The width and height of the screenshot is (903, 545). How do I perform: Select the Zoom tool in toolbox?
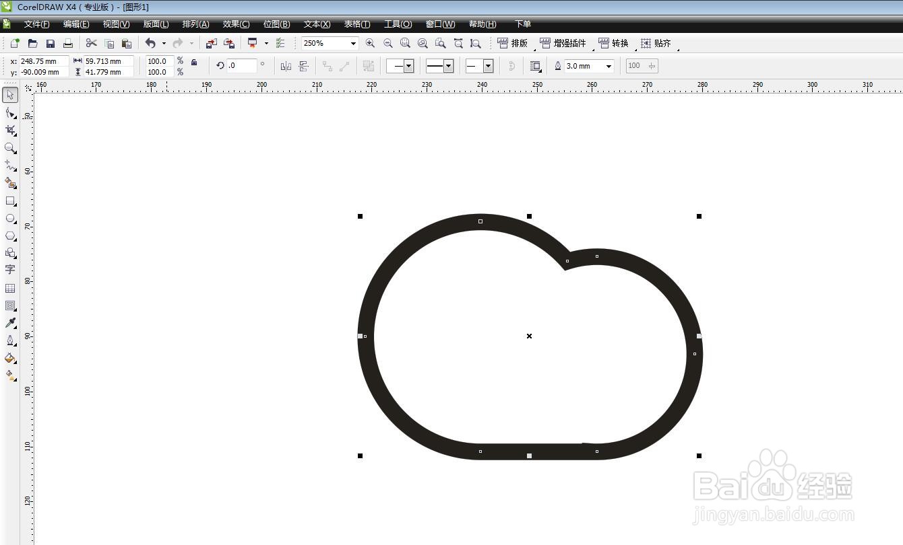(10, 147)
